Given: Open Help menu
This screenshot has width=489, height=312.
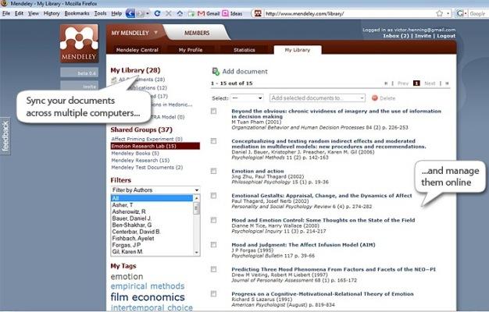Looking at the screenshot, I should pos(116,13).
